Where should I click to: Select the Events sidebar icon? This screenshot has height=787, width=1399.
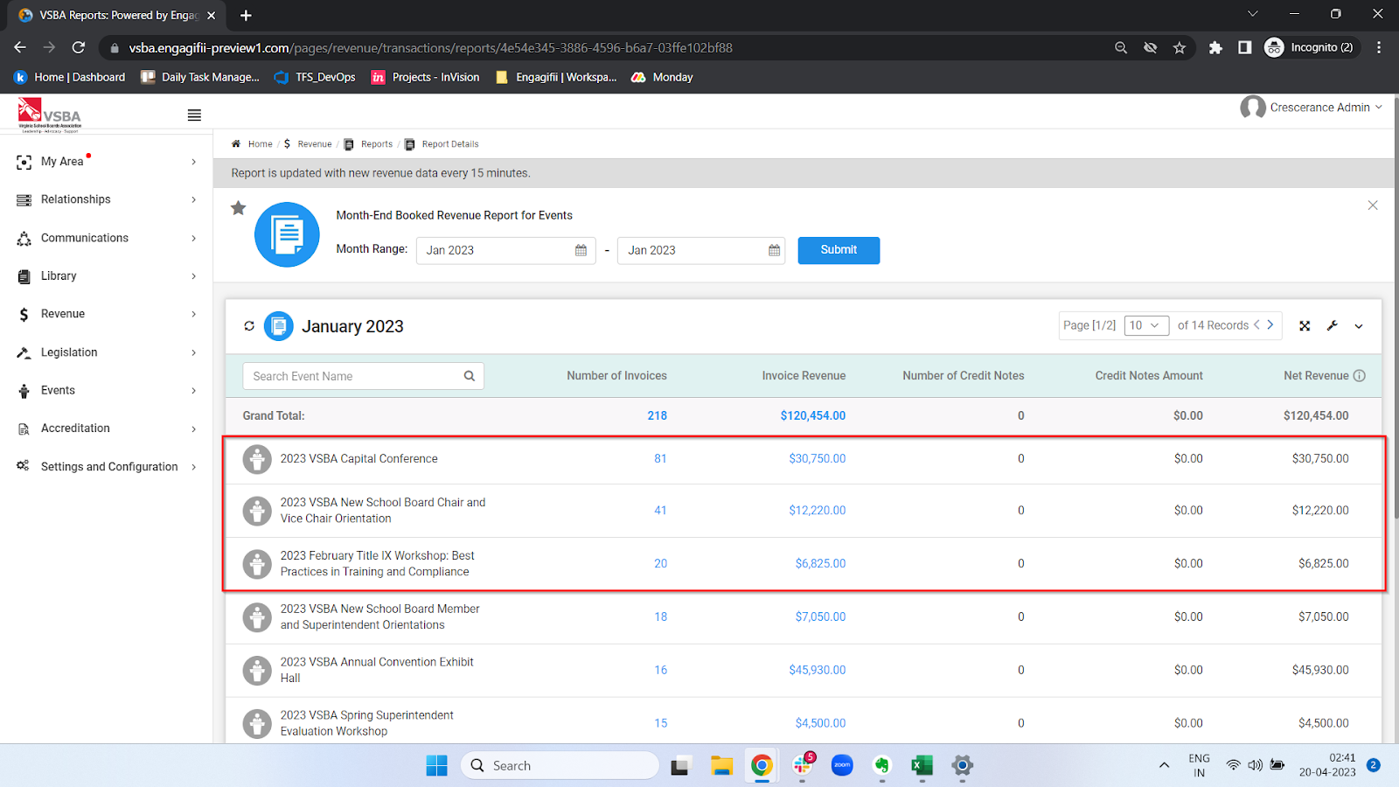24,390
